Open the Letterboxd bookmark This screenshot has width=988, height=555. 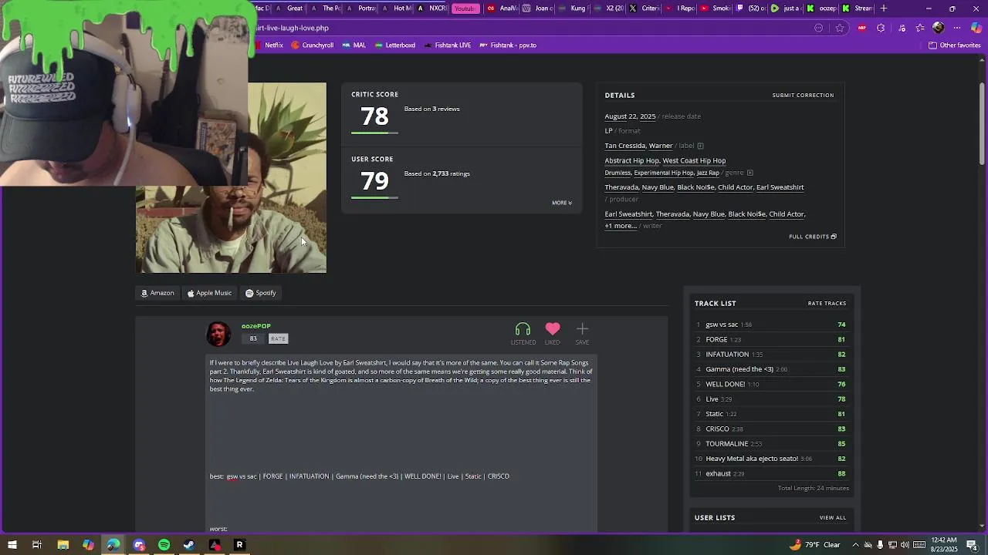coord(394,45)
